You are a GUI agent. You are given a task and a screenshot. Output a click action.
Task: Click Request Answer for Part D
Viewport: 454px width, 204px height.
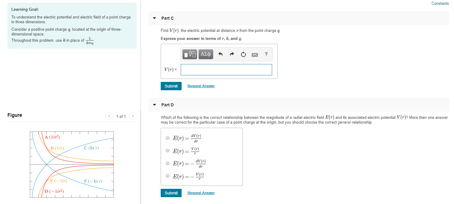point(201,193)
